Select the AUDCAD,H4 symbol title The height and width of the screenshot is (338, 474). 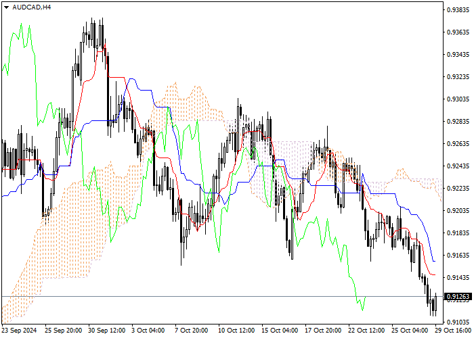point(31,7)
